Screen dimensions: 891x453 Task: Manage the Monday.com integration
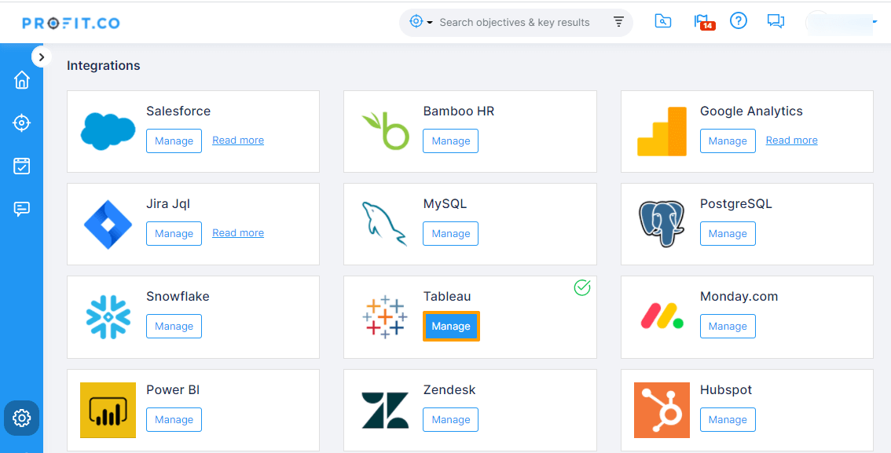point(728,326)
